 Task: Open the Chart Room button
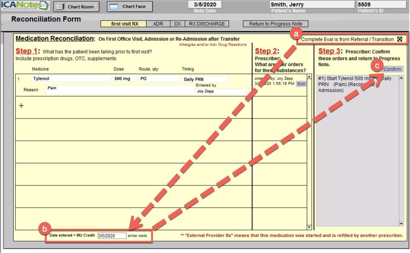76,7
